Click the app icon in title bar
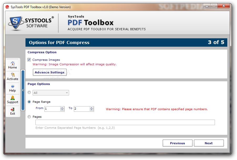This screenshot has height=160, width=237. coord(7,7)
